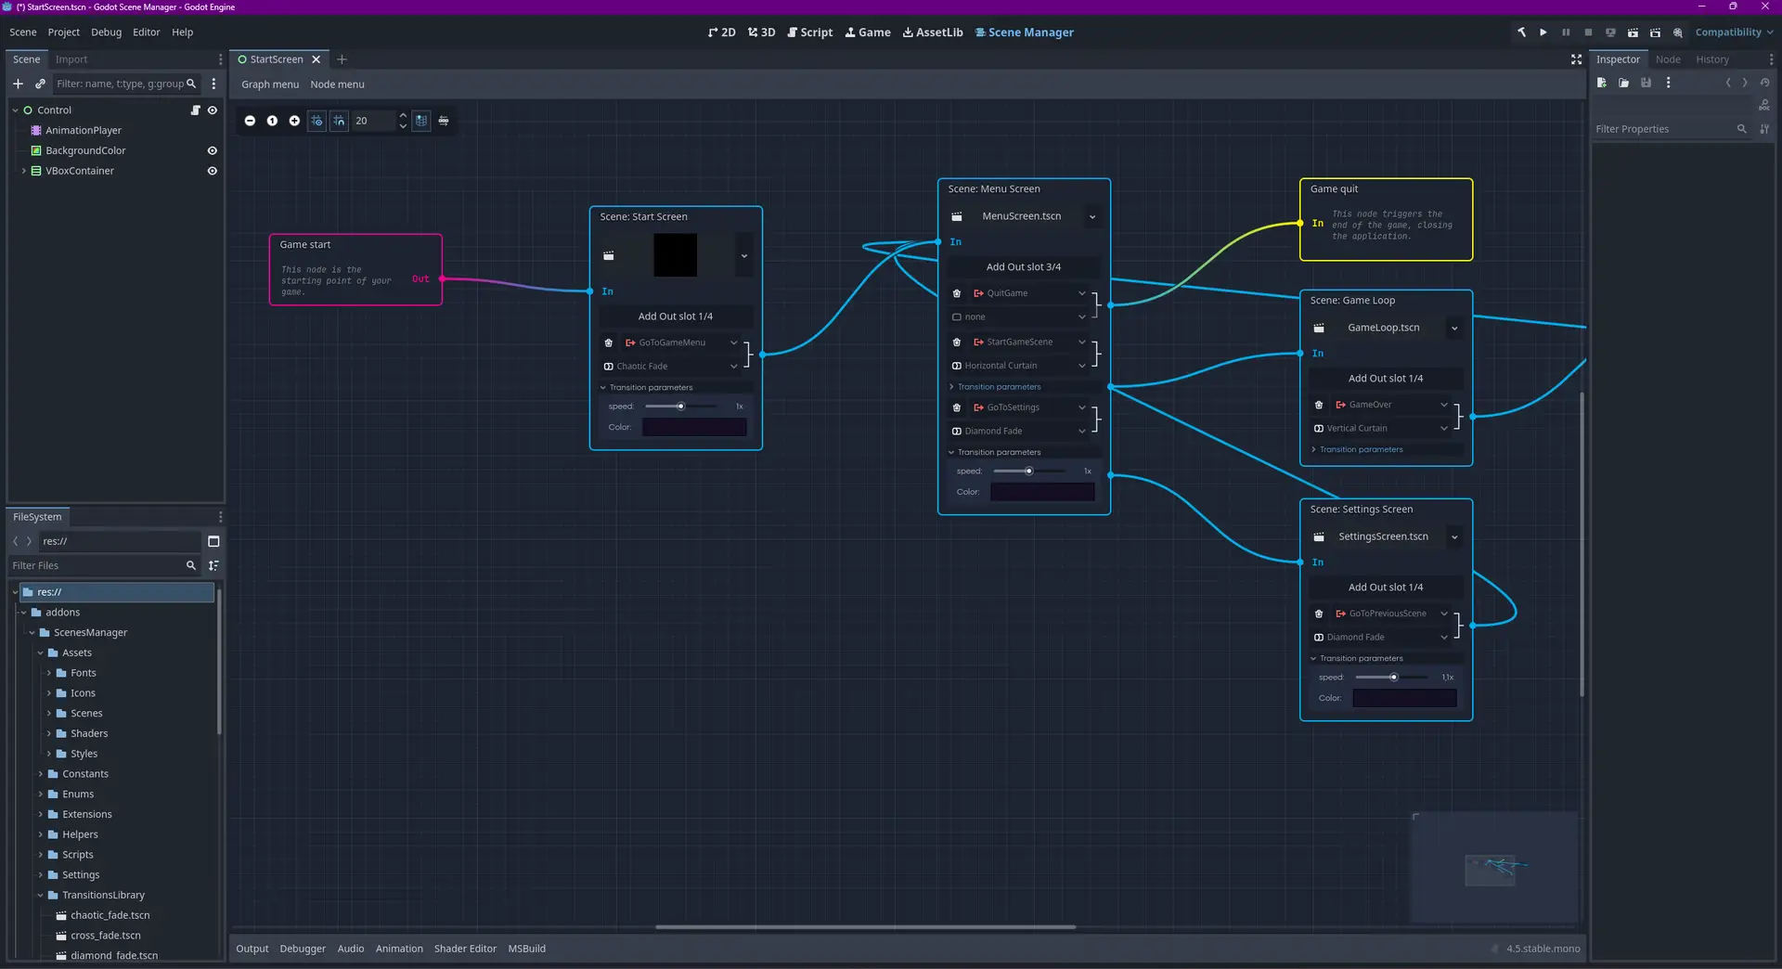The width and height of the screenshot is (1782, 969).
Task: Collapse Transition parameters in Start Screen node
Action: [676, 388]
